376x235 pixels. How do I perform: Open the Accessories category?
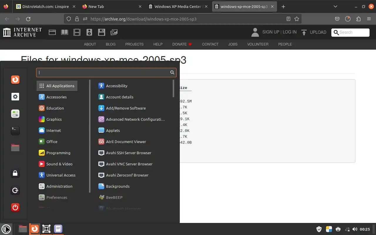tap(57, 97)
